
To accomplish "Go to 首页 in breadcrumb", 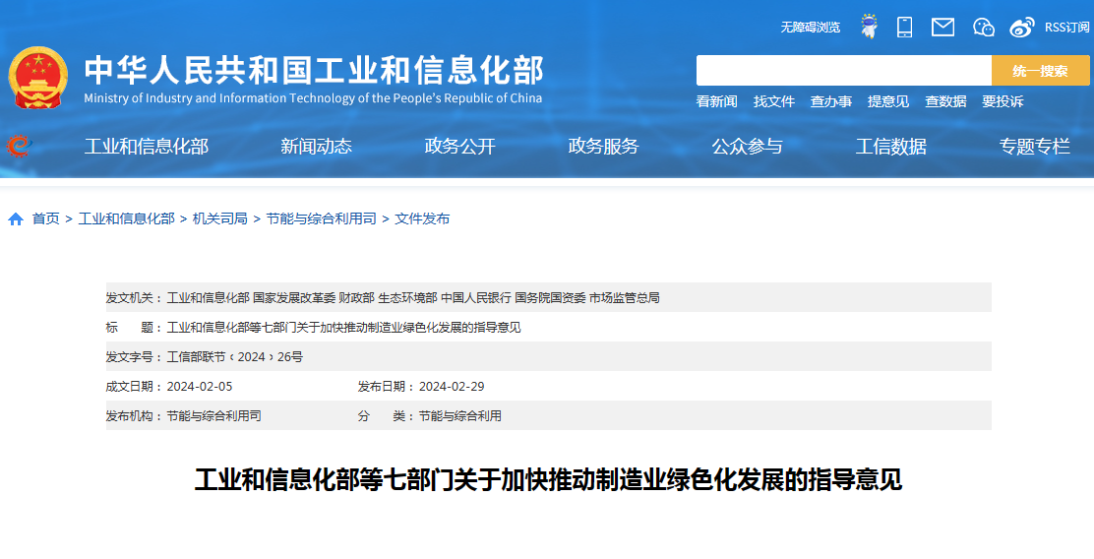I will point(46,219).
